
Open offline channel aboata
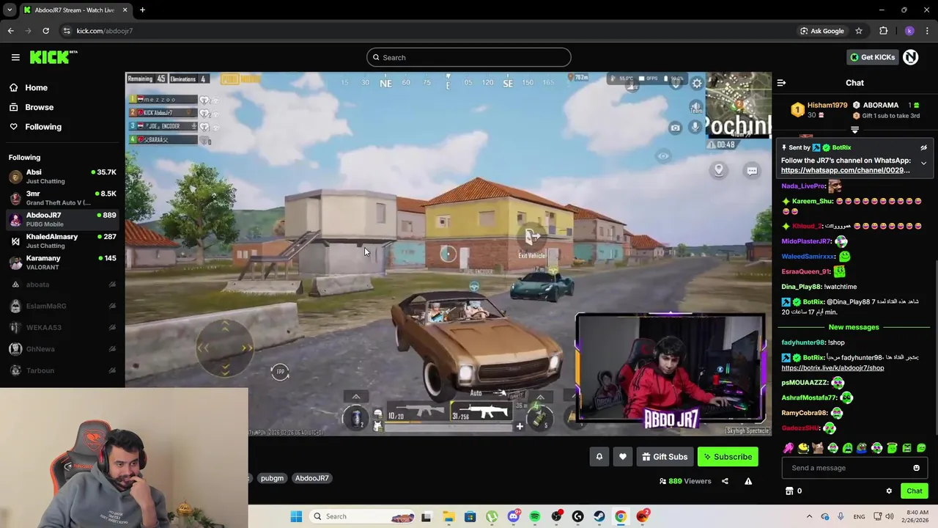(x=62, y=285)
